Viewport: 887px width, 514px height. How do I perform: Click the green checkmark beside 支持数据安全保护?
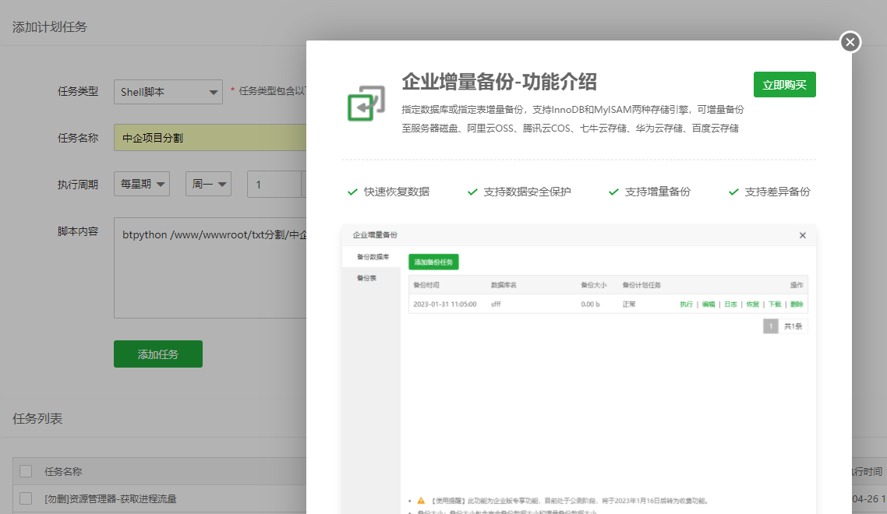click(x=472, y=192)
